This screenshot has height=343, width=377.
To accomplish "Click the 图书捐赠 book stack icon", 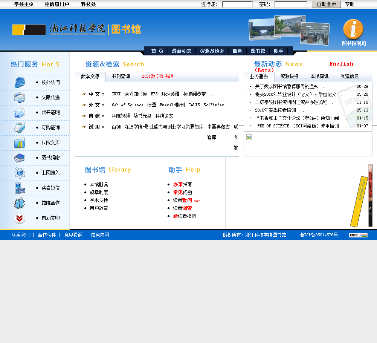I will click(20, 158).
